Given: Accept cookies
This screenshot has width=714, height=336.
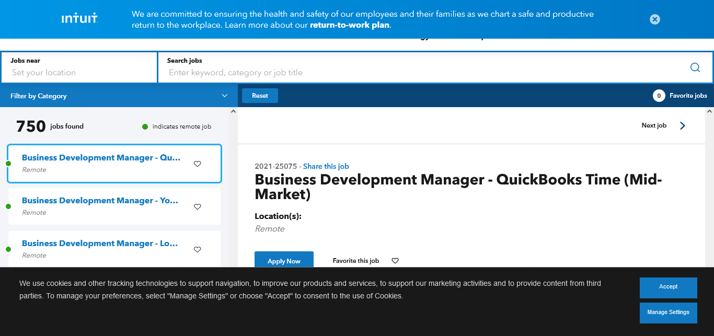Looking at the screenshot, I should coord(668,287).
